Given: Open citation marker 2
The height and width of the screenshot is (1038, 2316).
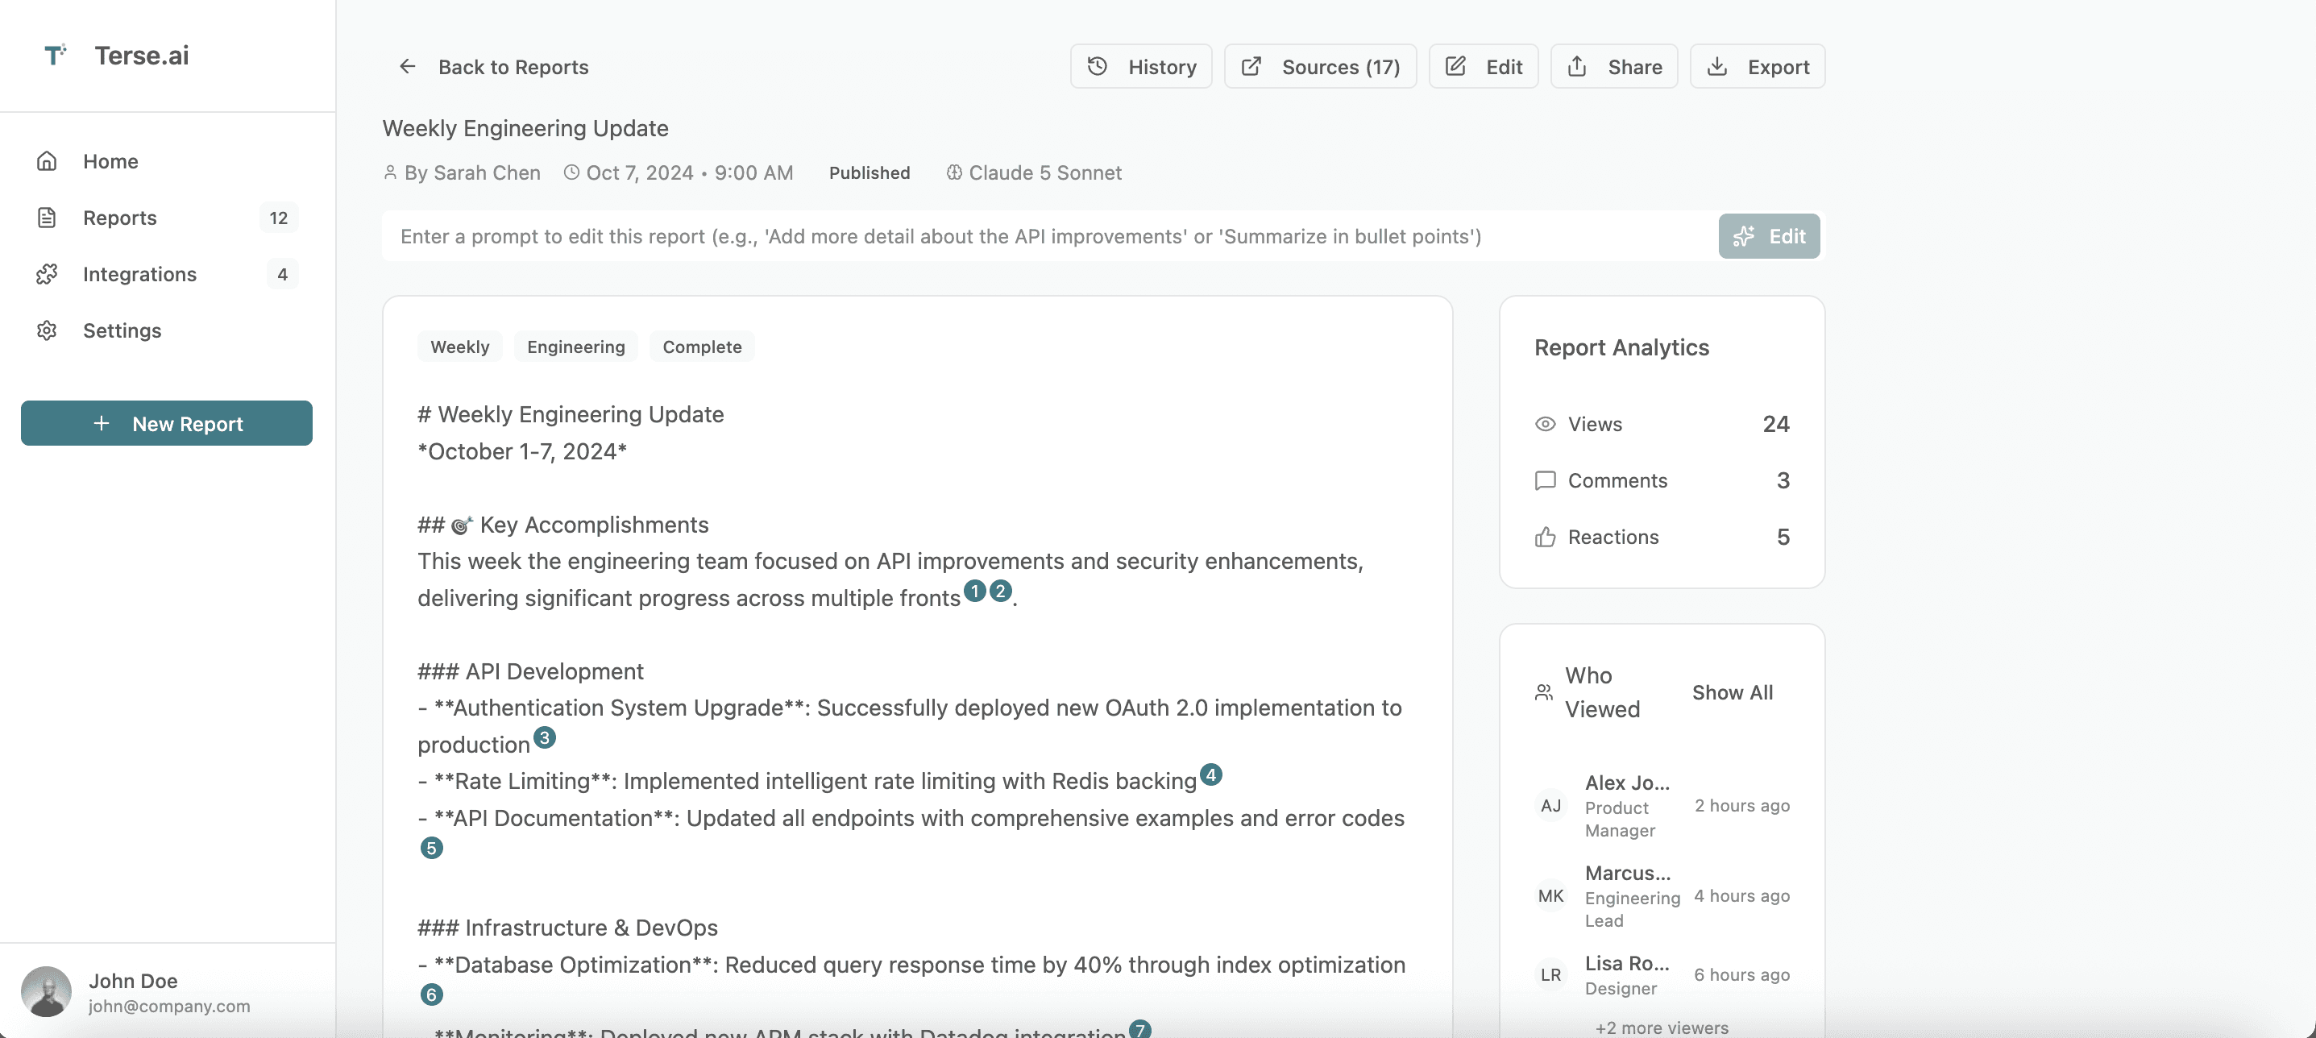Looking at the screenshot, I should (1000, 591).
